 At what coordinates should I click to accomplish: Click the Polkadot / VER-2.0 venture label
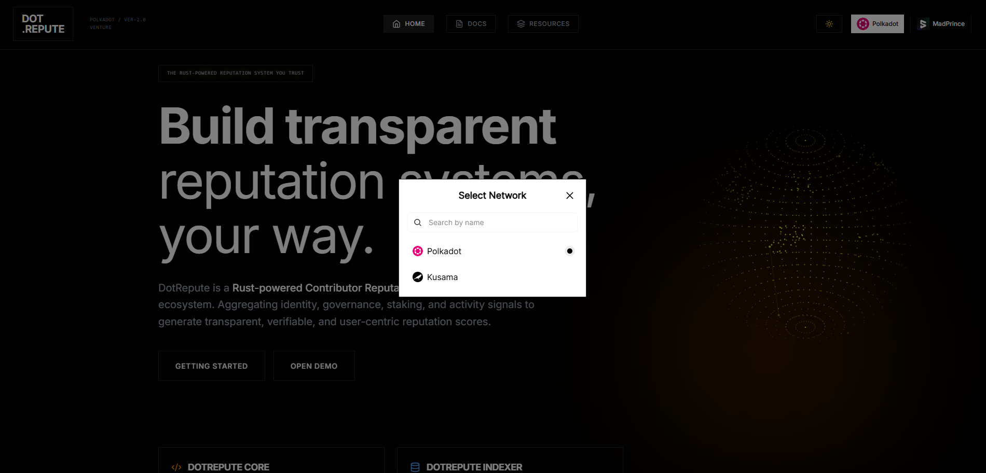click(118, 23)
